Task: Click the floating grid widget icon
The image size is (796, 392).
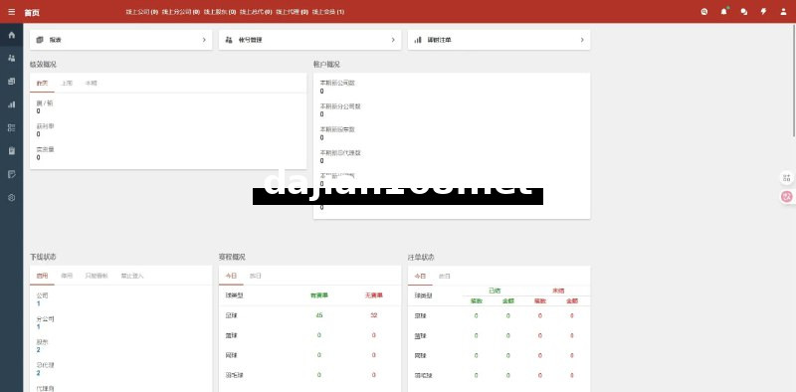Action: coord(787,178)
